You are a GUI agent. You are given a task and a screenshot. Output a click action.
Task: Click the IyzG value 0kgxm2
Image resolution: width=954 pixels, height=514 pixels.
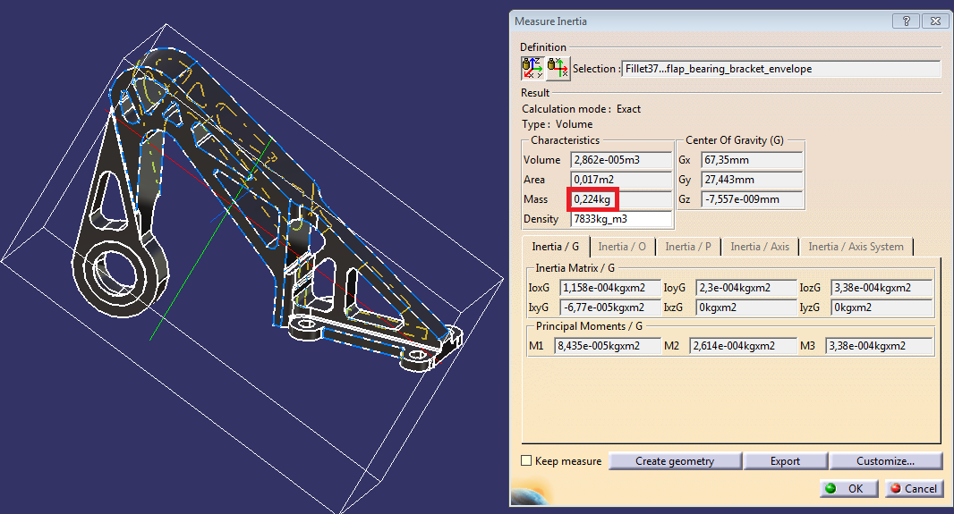tap(882, 308)
